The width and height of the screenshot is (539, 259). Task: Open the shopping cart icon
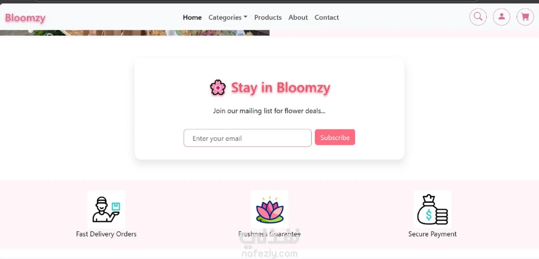pos(525,17)
